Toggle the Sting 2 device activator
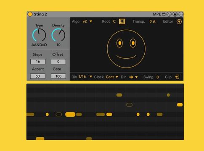Image resolution: width=204 pixels, height=151 pixels. (30, 14)
